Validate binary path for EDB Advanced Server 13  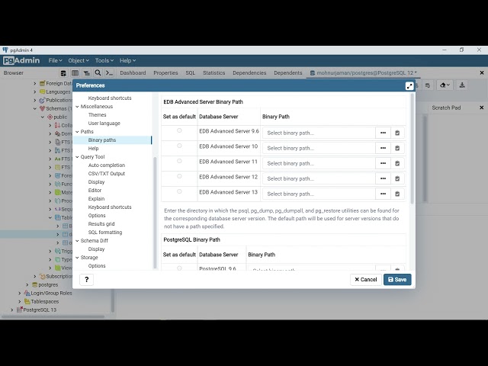point(397,194)
